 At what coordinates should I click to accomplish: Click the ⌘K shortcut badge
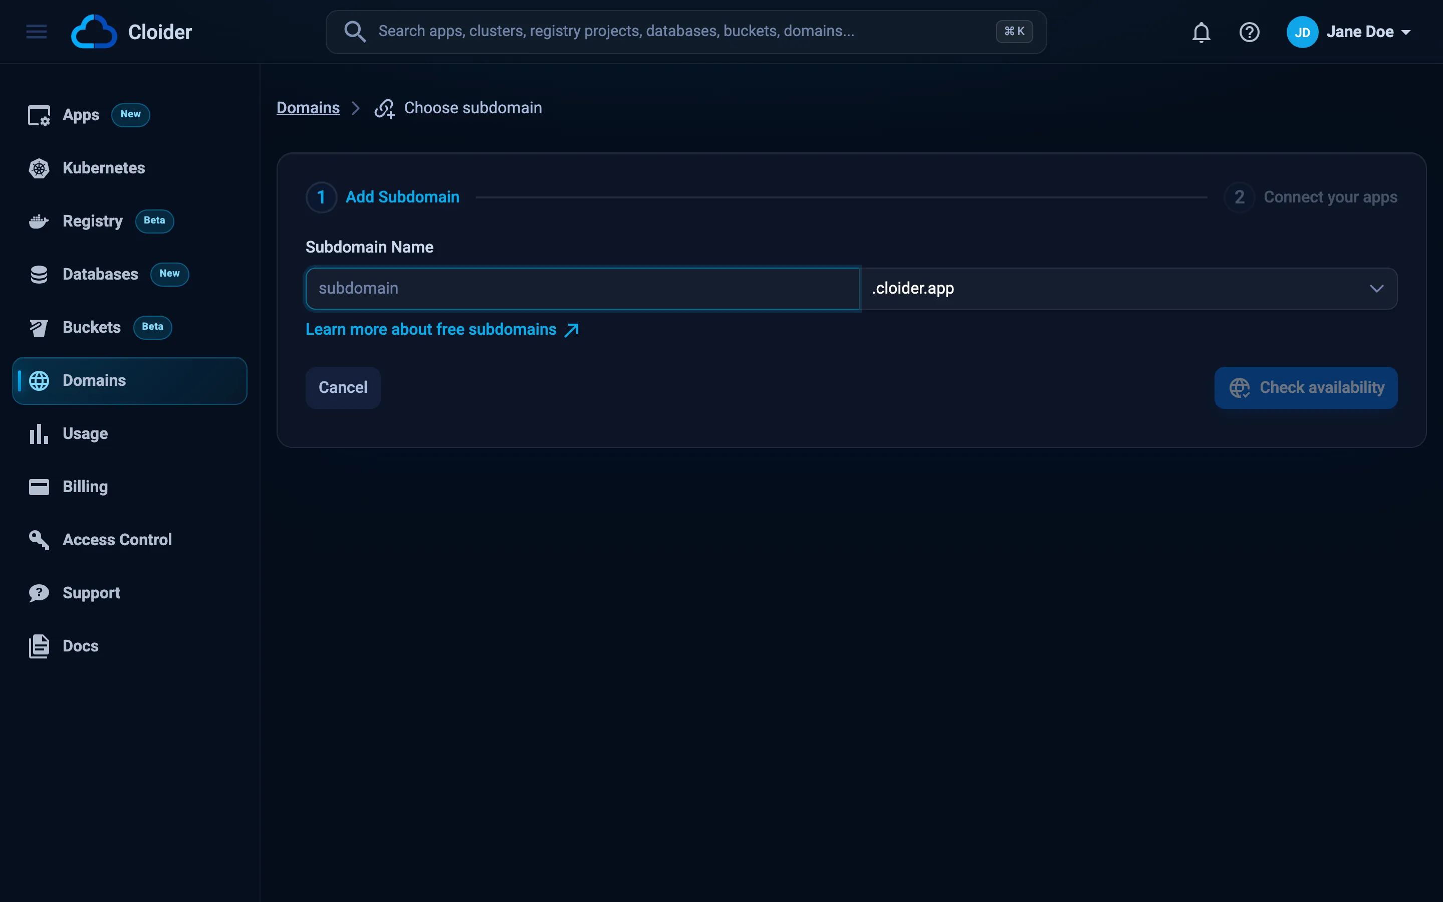1014,32
